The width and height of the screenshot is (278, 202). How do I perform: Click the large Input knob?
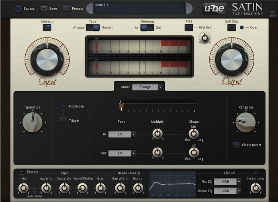[47, 59]
